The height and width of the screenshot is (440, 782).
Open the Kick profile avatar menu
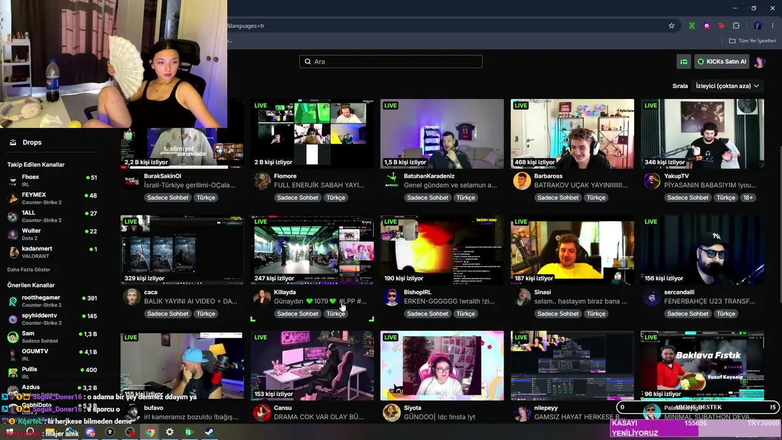(759, 62)
